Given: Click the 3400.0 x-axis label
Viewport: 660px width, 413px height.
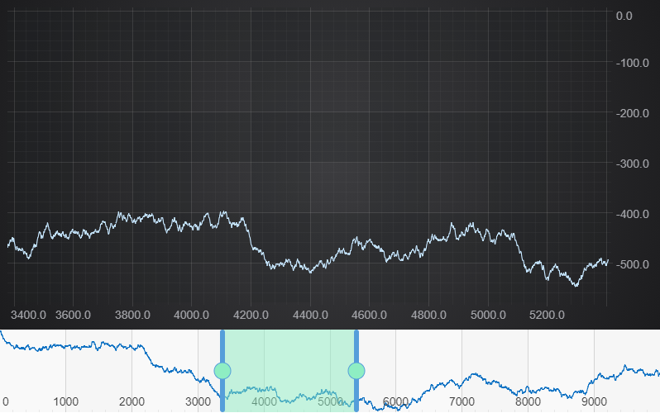Looking at the screenshot, I should point(29,316).
